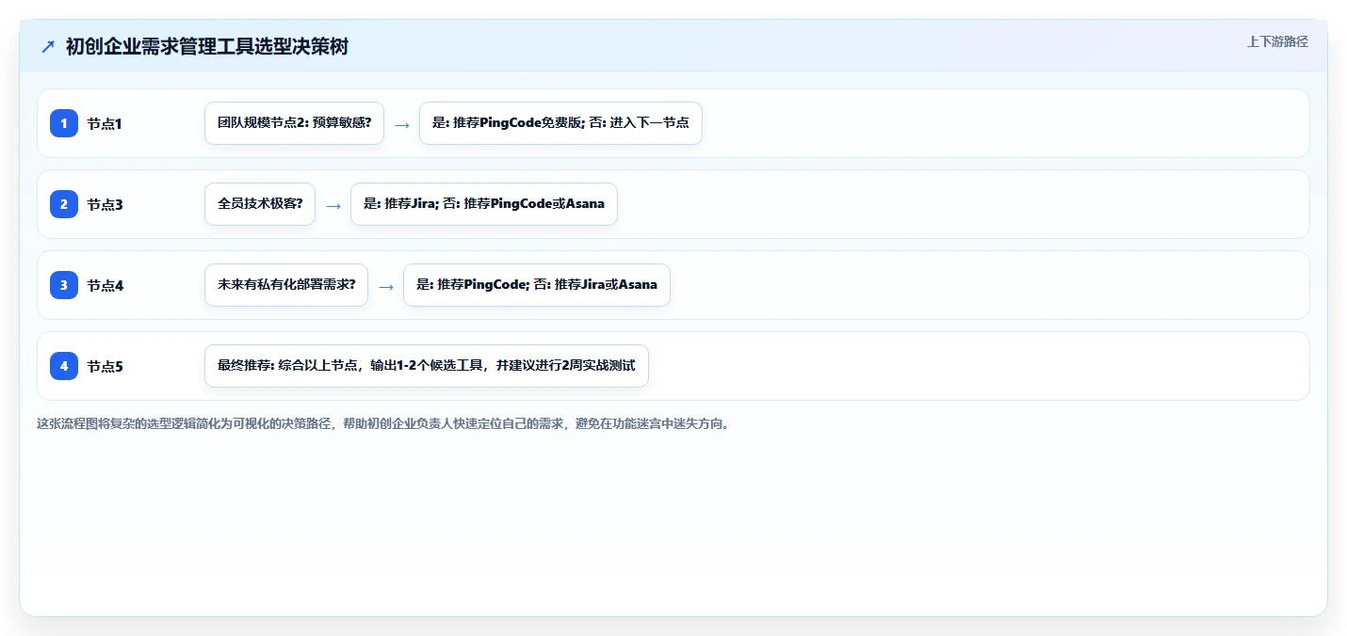1347x636 pixels.
Task: Click the 上下游路径 label
Action: (1277, 41)
